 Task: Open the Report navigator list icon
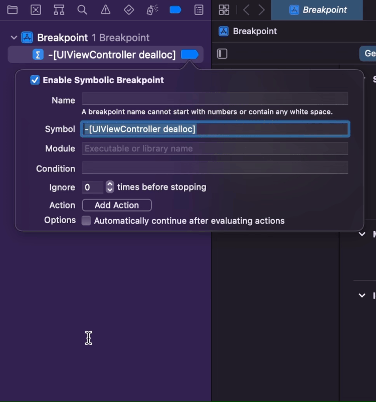pyautogui.click(x=199, y=10)
